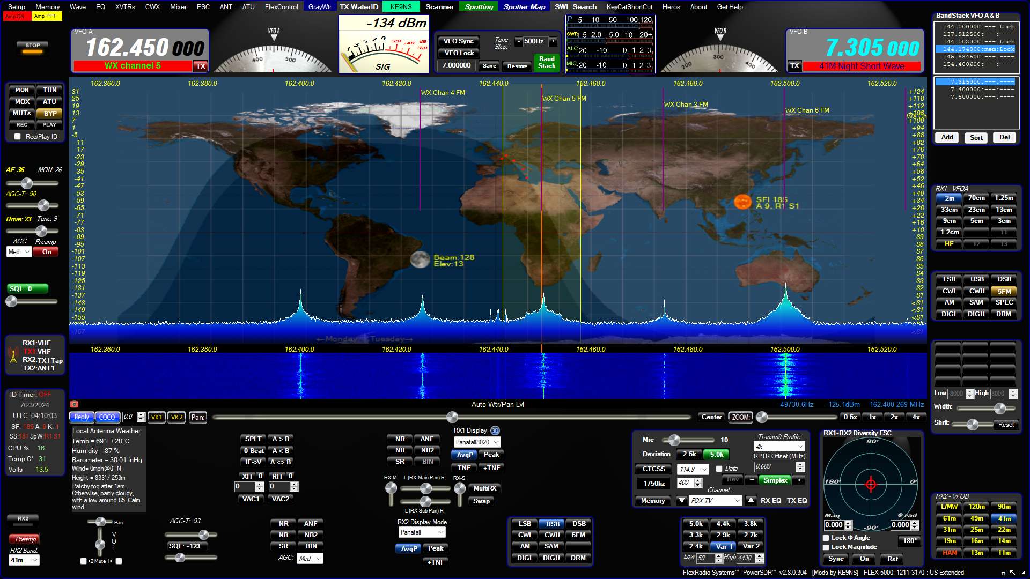Click the antenna tower icon beside RX1:VHF
This screenshot has height=579, width=1030.
[13, 355]
